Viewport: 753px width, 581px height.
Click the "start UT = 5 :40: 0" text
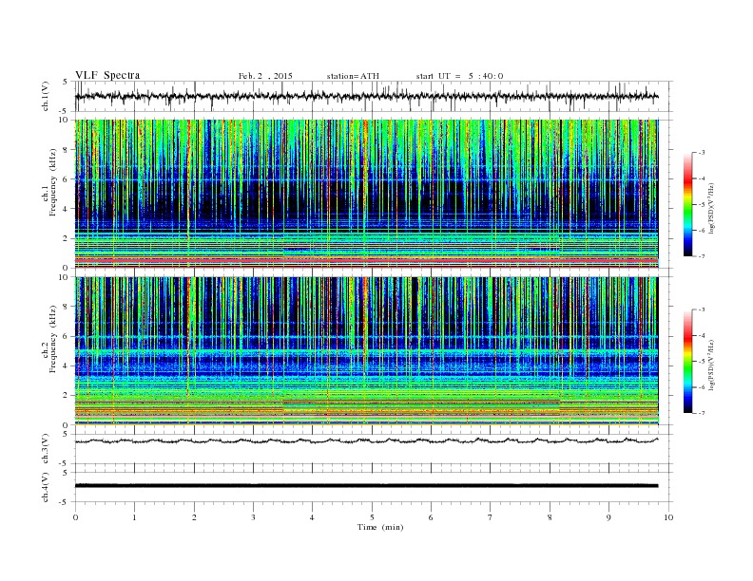click(459, 76)
